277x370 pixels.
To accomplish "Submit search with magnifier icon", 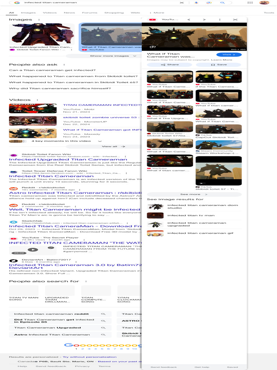I will pos(222,3).
